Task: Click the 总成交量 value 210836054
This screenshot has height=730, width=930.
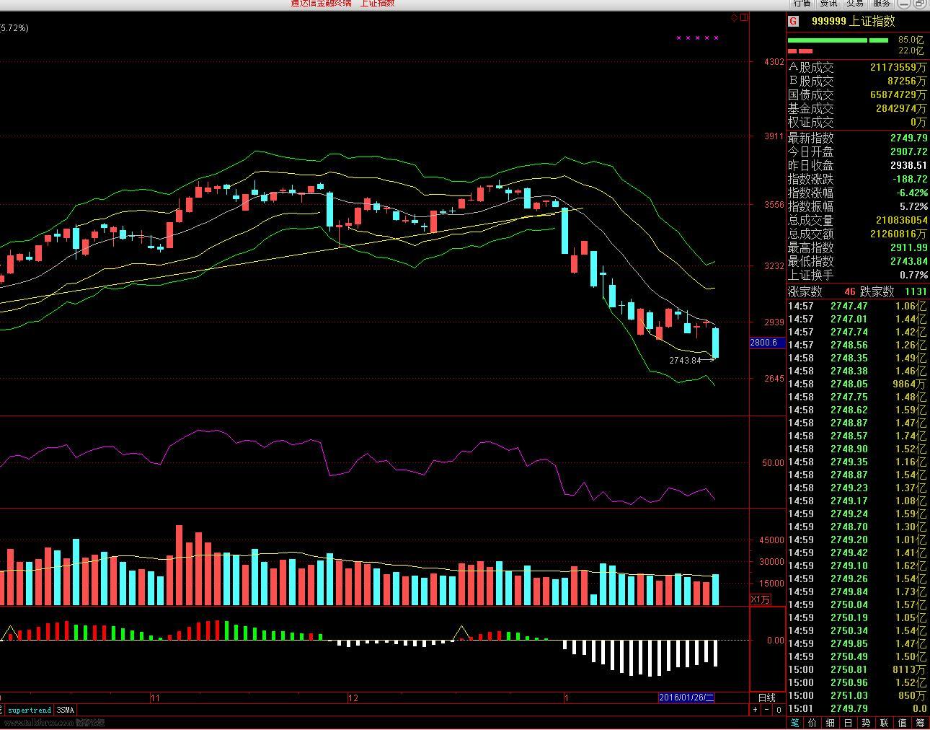Action: click(902, 220)
